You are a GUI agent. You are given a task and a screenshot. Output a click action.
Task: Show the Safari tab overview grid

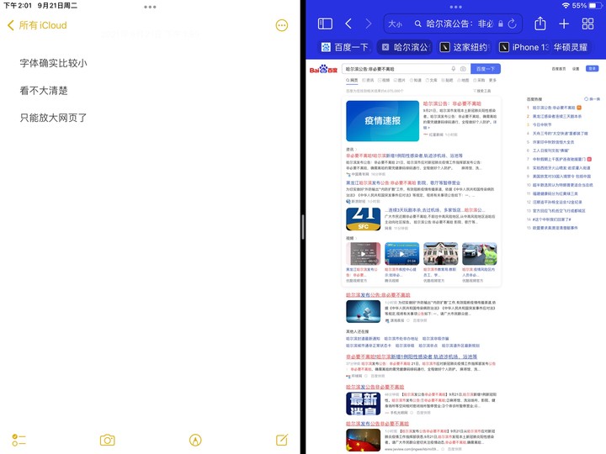(x=587, y=24)
